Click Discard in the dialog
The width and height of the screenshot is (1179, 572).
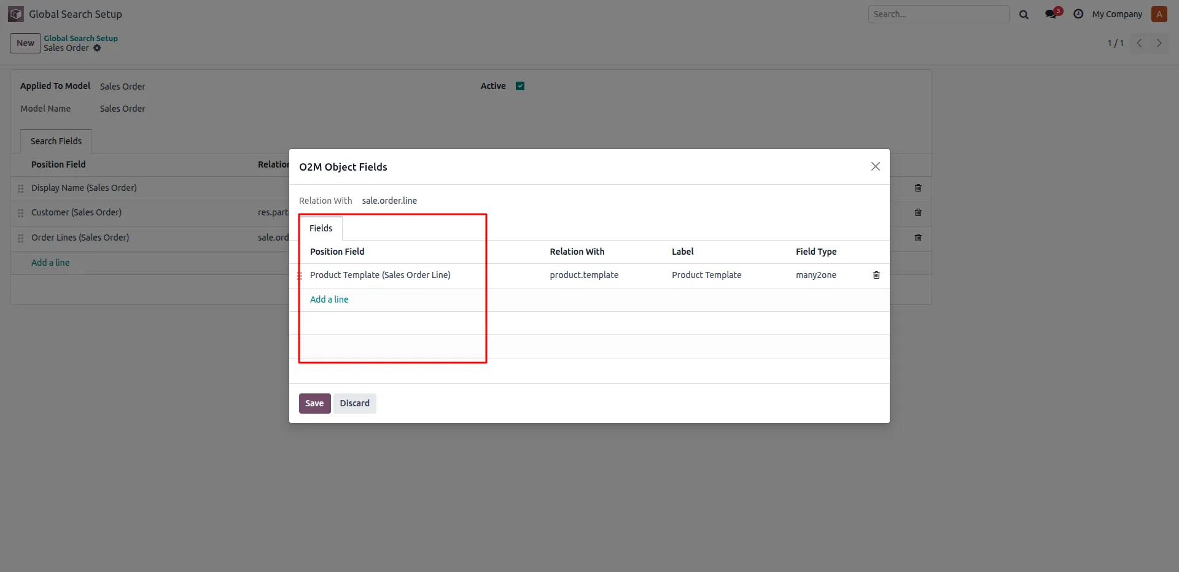pyautogui.click(x=355, y=403)
